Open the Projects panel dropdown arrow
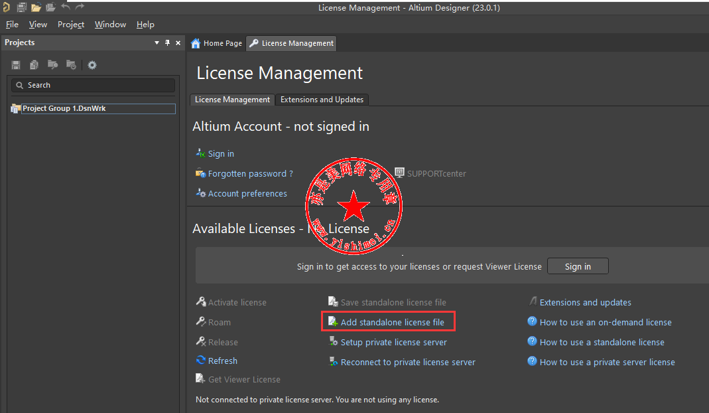This screenshot has width=709, height=413. coord(157,42)
